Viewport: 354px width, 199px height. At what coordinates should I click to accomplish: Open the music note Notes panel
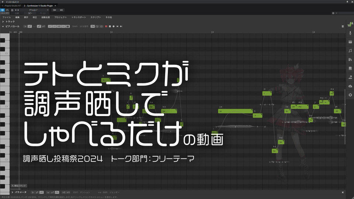click(x=350, y=51)
